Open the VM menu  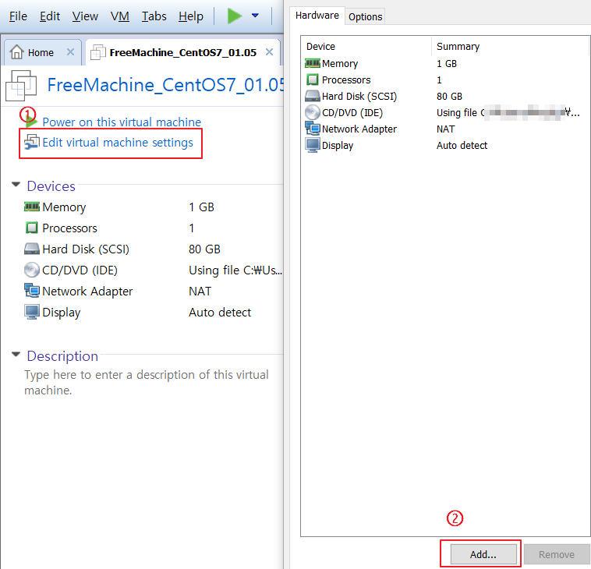click(120, 16)
